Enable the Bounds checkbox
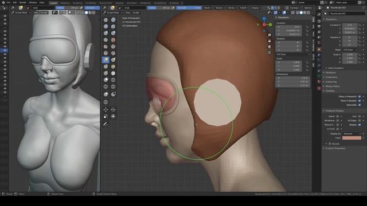This screenshot has height=206, width=367. (330, 144)
